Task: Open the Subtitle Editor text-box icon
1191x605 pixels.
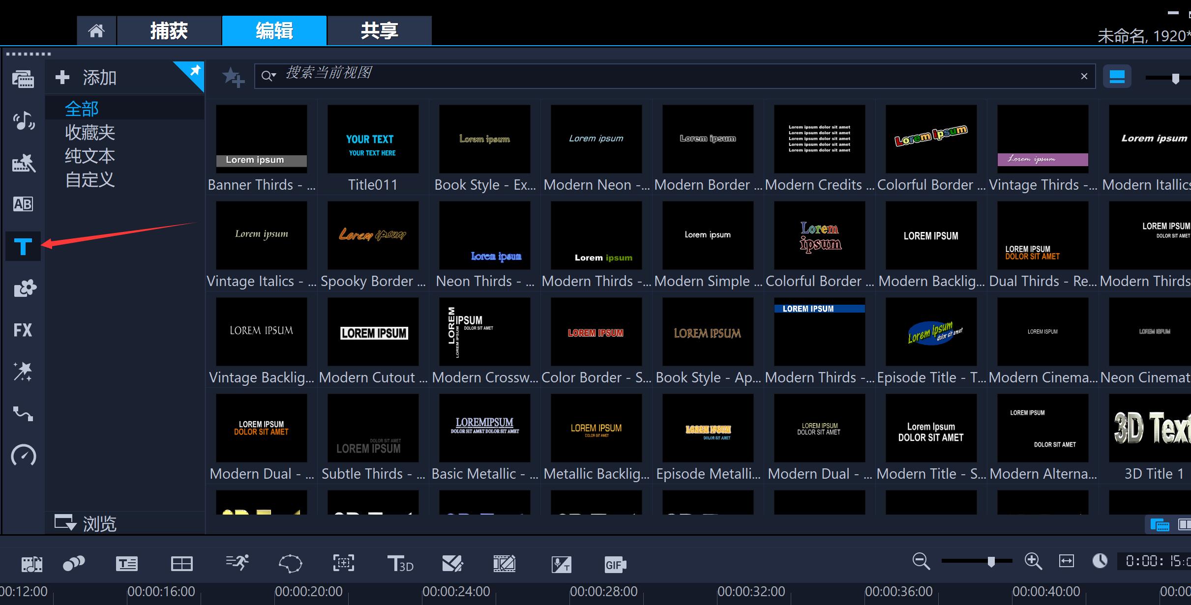Action: pyautogui.click(x=126, y=563)
